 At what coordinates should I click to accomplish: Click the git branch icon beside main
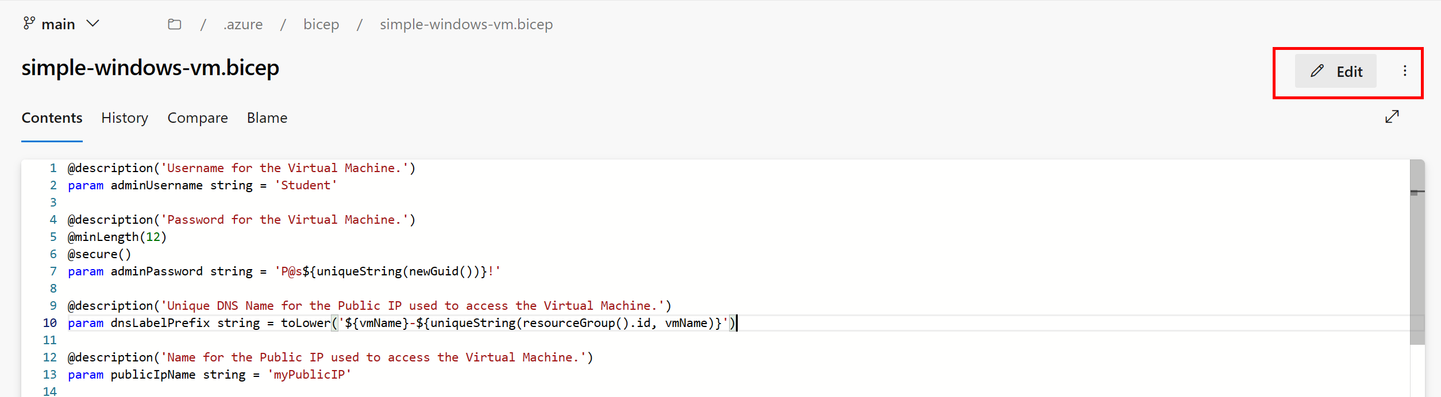coord(29,24)
